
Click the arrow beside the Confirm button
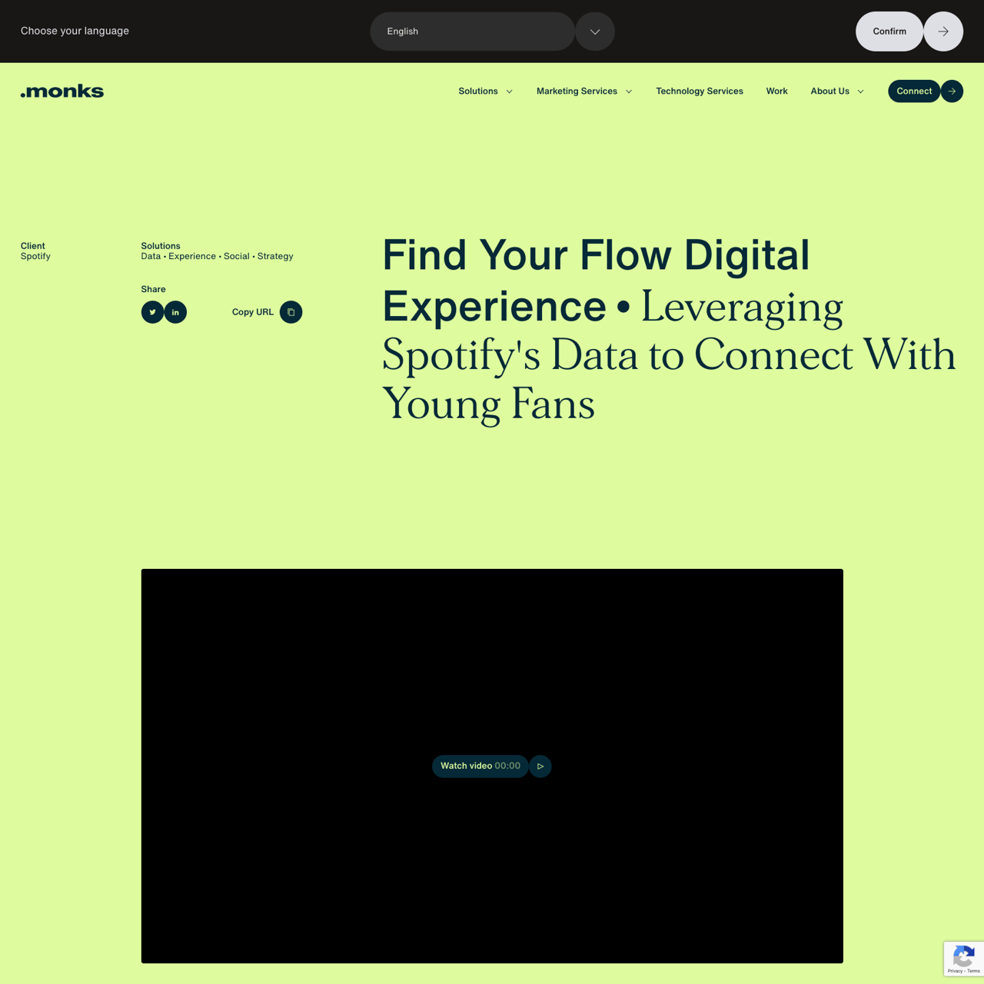coord(943,32)
